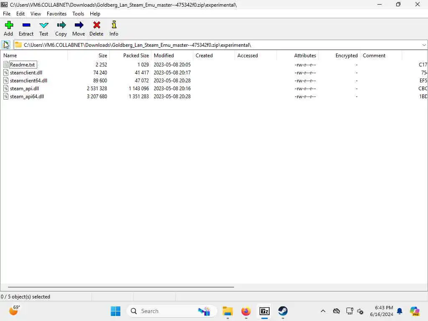Show hidden system tray icons
The height and width of the screenshot is (321, 428).
(323, 311)
